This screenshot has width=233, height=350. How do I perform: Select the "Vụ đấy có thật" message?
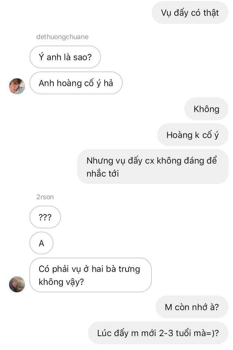point(190,13)
